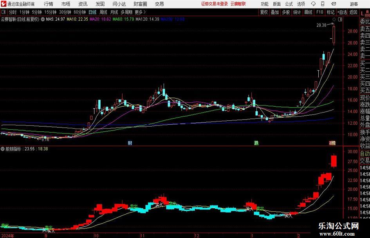370x238 pixels.
Task: Click the MA5: 24.97 indicator value
Action: pos(55,19)
